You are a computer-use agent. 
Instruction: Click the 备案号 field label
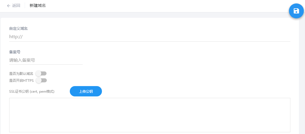[15, 52]
